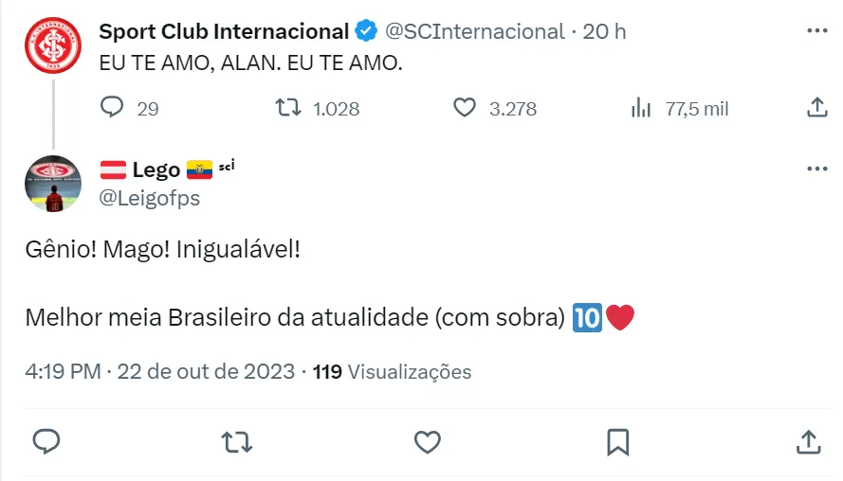Open the @Leigofps handle
Image resolution: width=843 pixels, height=481 pixels.
[150, 198]
